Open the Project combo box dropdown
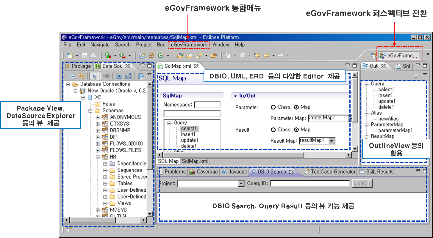 coord(241,184)
